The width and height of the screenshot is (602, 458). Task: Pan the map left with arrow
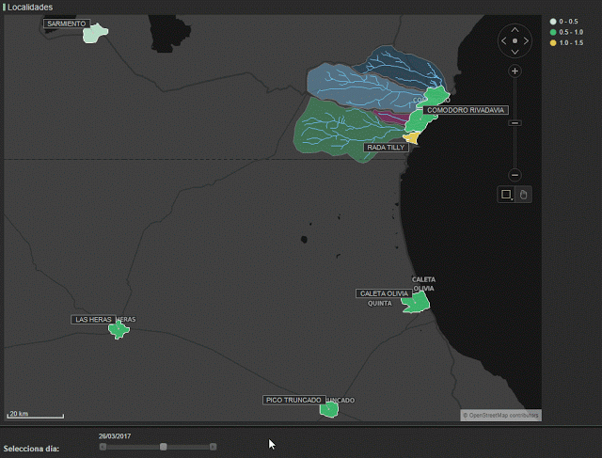[503, 41]
